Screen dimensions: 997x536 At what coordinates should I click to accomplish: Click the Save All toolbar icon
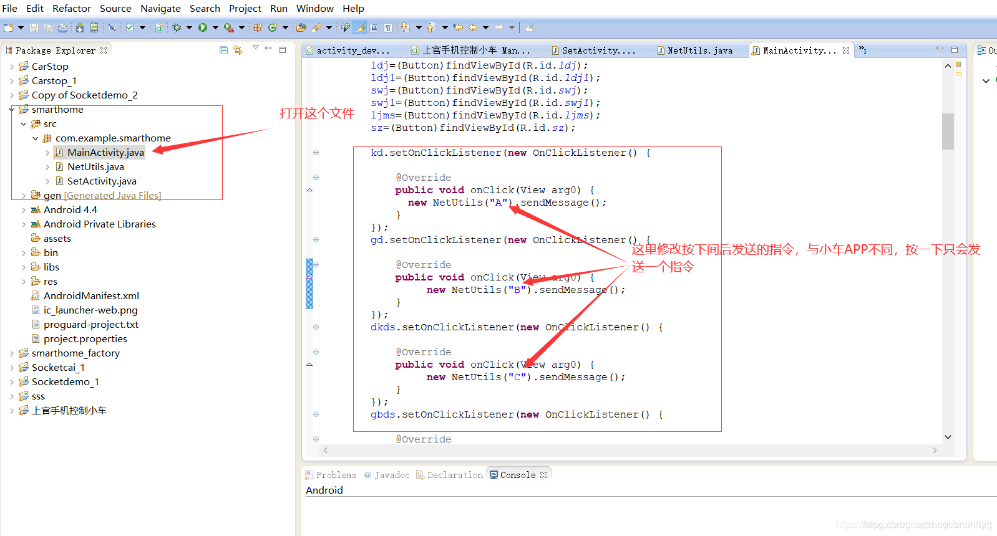point(48,27)
